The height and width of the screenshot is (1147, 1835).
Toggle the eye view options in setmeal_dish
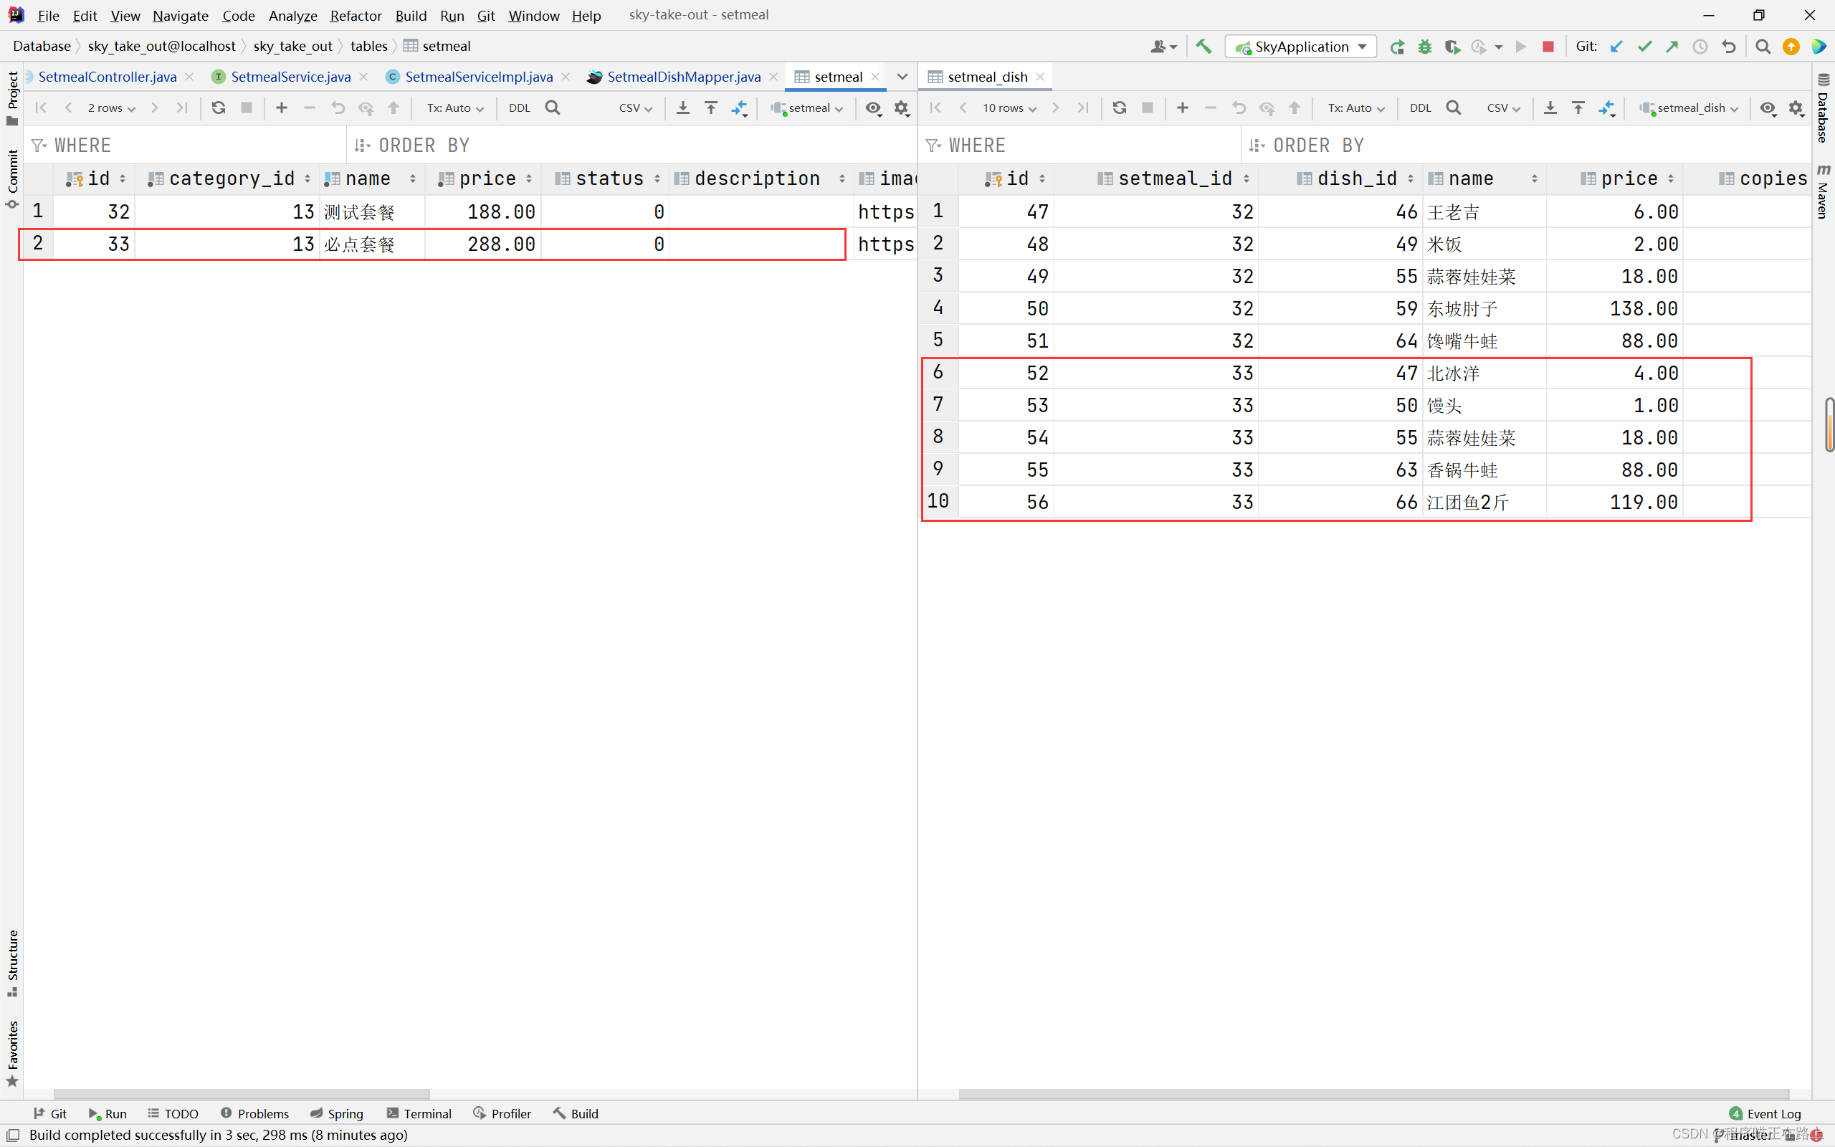point(1768,108)
